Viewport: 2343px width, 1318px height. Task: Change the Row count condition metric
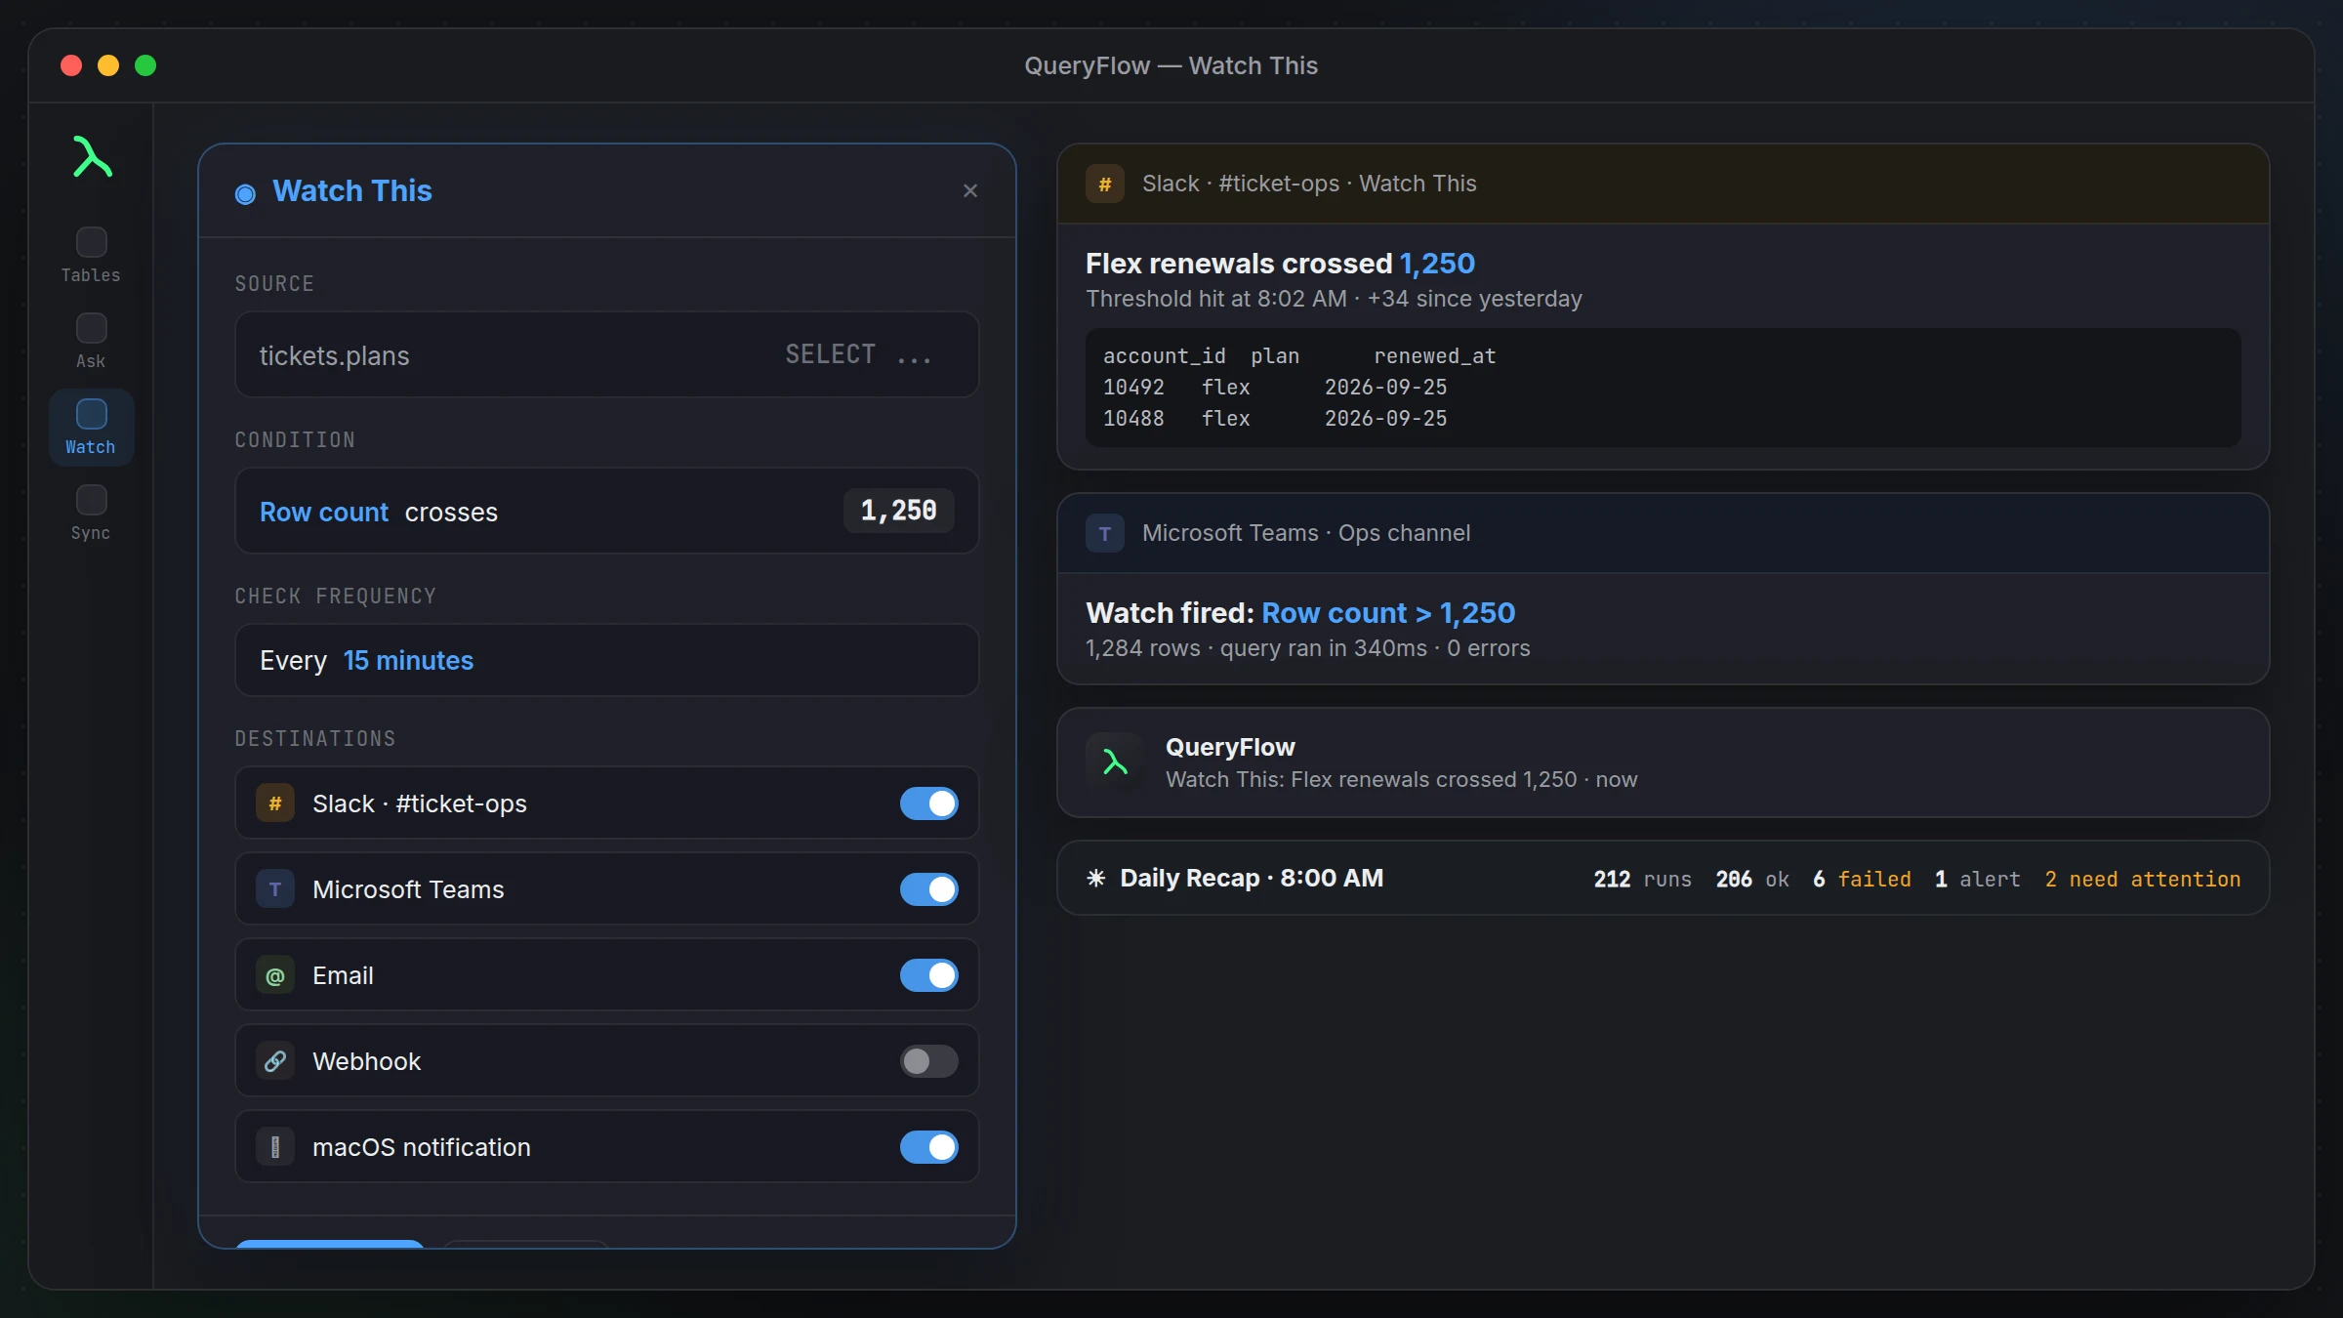[x=324, y=512]
